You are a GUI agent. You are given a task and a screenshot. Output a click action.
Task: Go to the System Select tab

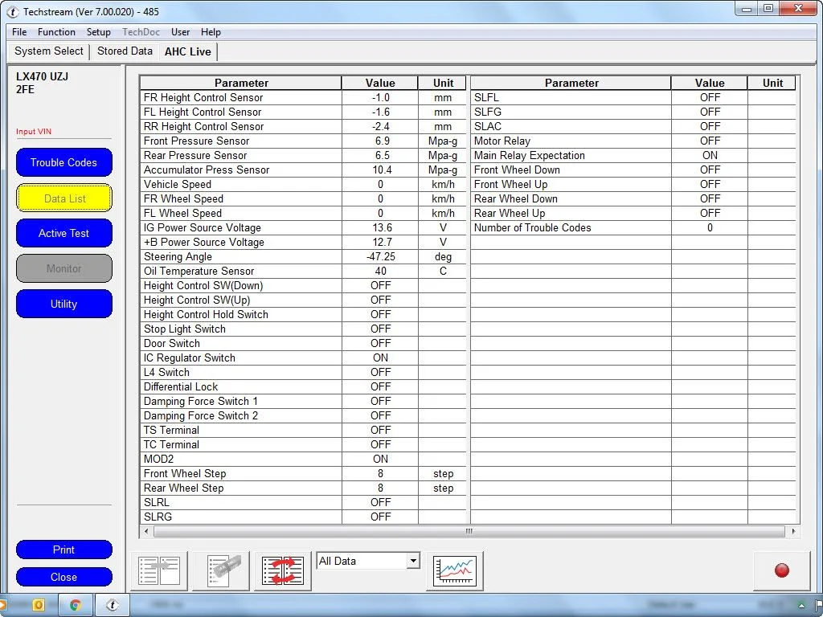pos(49,51)
